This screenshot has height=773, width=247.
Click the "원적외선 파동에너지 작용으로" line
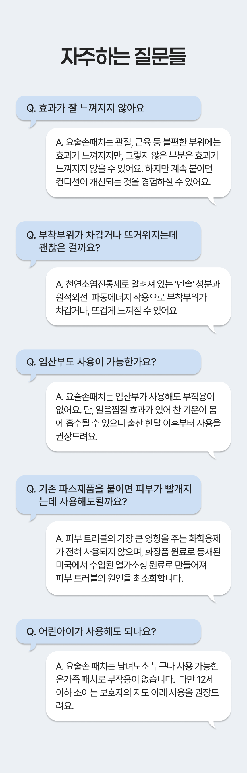[x=132, y=297]
